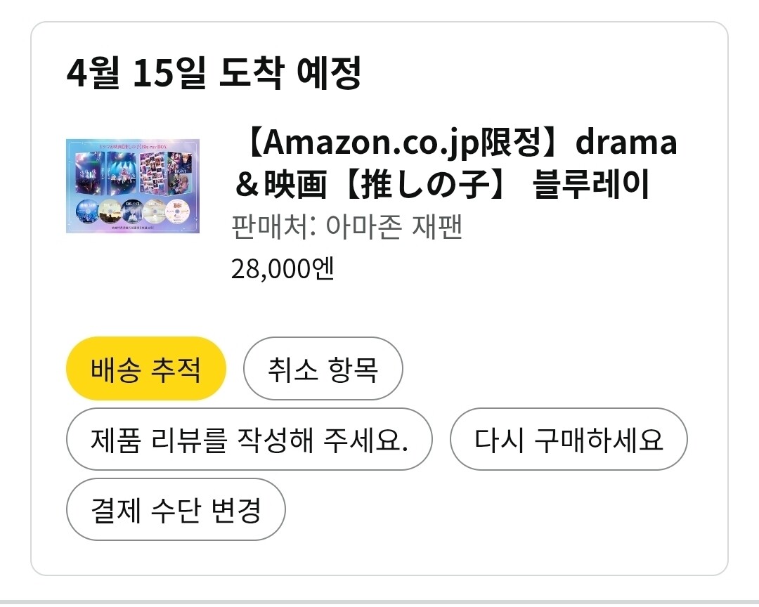The image size is (759, 607).
Task: Click the yellow 배송 추적 button
Action: (x=146, y=369)
